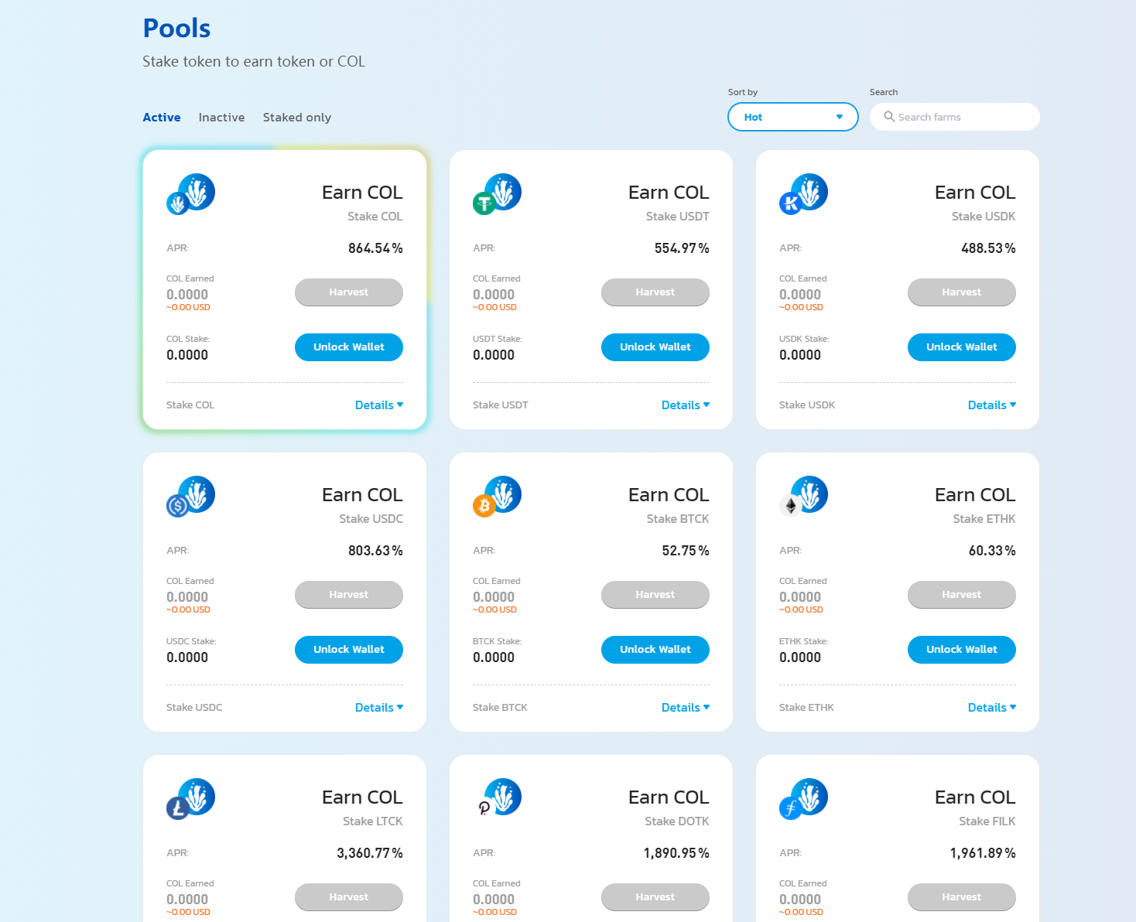Click Harvest in the FILK pool

tap(962, 897)
